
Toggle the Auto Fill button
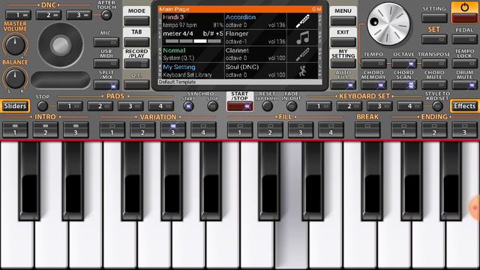[x=343, y=85]
